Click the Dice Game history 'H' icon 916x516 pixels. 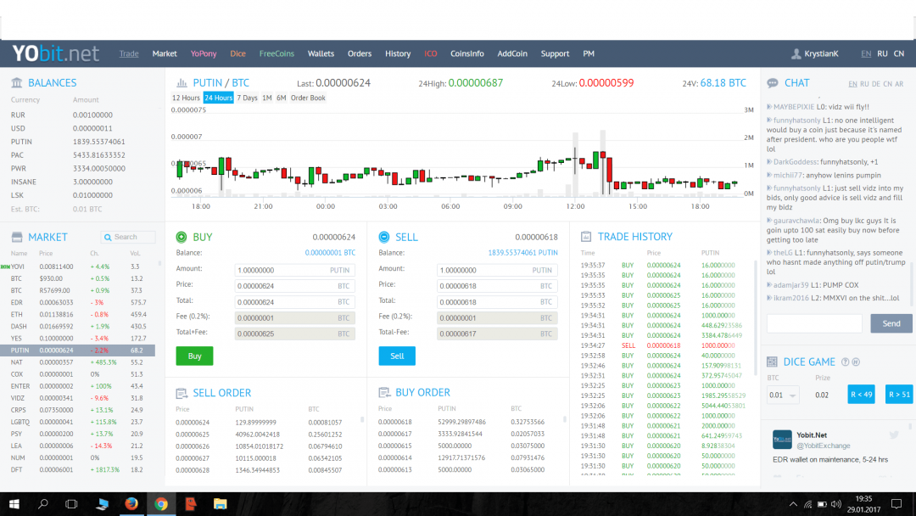[856, 362]
